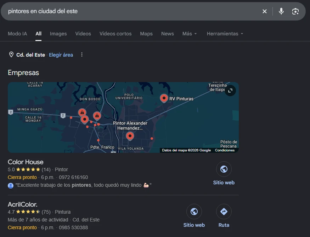Click the reviewer avatar on Color House review

11,185
